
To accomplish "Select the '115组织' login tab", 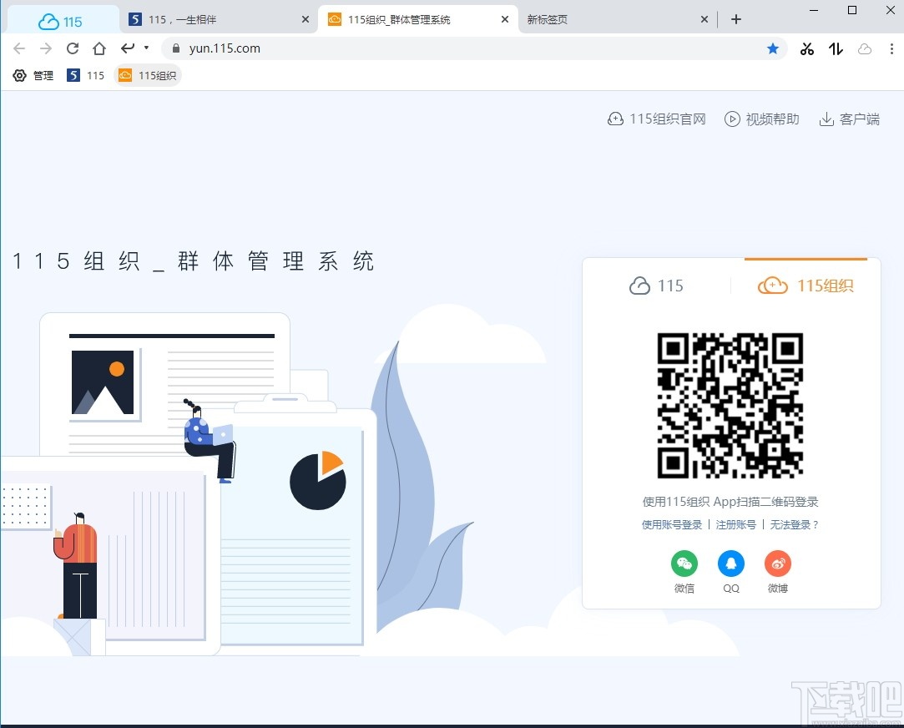I will coord(806,286).
